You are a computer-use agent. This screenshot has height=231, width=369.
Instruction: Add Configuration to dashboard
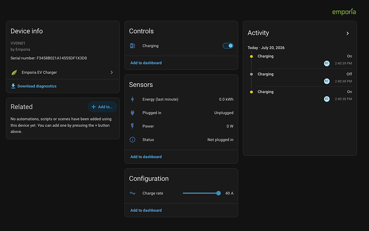(146, 210)
